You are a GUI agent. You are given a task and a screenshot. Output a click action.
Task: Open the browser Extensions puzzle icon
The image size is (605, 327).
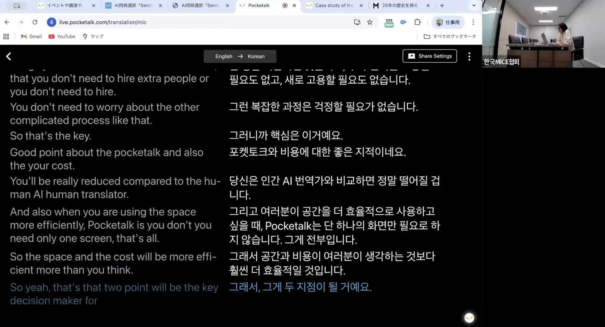(417, 22)
